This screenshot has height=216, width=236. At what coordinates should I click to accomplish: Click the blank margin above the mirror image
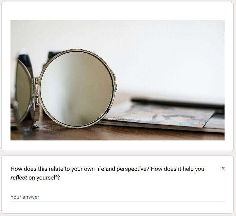pos(117,11)
